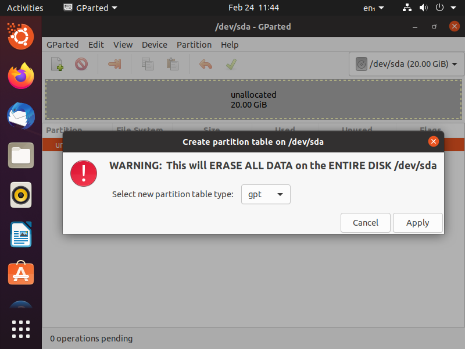Launch Thunderbird mail from the dock
465x349 pixels.
(x=21, y=116)
